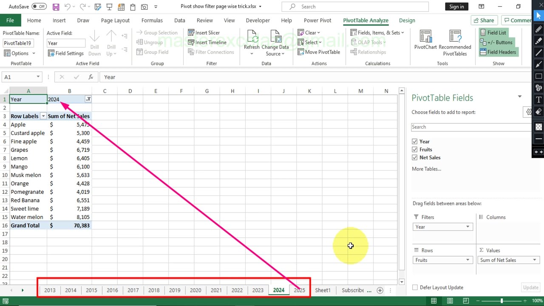The image size is (544, 306).
Task: Select the eraser annotation tool
Action: (538, 112)
